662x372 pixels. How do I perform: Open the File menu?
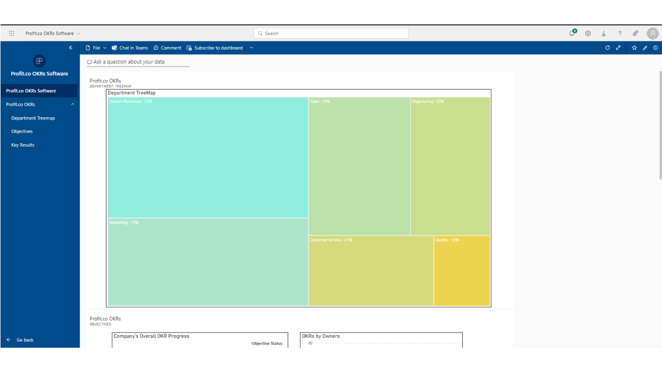(x=96, y=48)
